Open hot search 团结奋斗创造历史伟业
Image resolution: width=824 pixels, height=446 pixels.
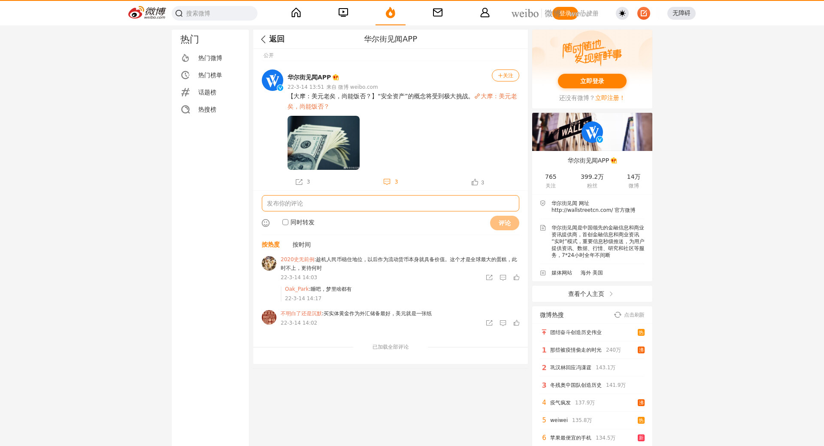click(576, 332)
